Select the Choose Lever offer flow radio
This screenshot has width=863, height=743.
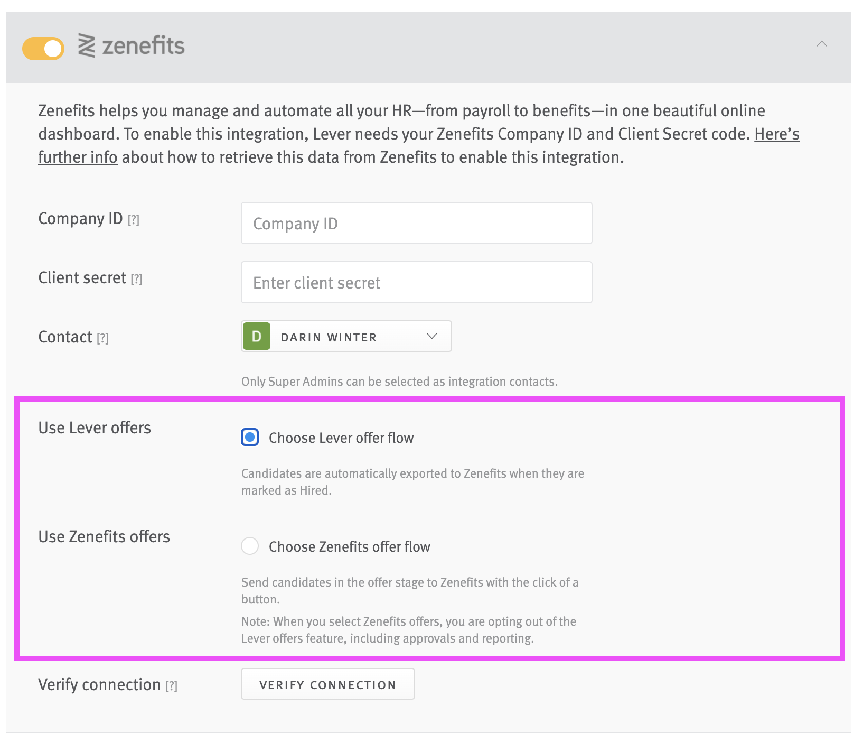250,438
